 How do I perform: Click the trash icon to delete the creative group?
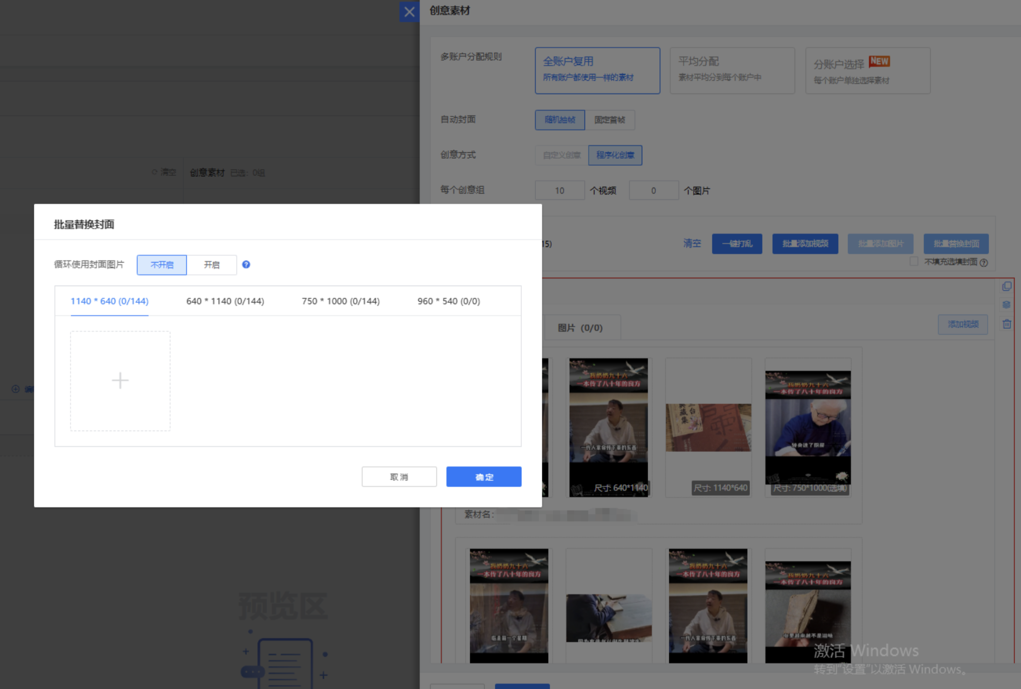pos(1007,324)
